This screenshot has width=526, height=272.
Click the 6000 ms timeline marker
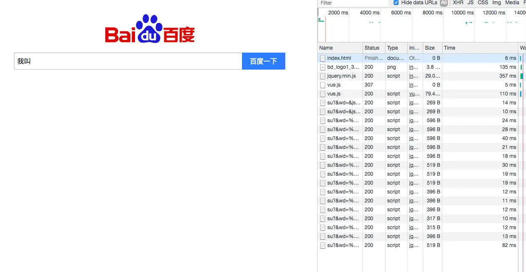click(401, 13)
